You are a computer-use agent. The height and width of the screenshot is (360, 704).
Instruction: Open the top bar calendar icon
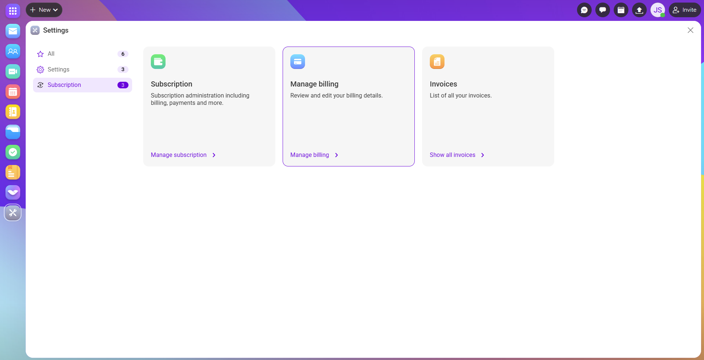tap(621, 10)
